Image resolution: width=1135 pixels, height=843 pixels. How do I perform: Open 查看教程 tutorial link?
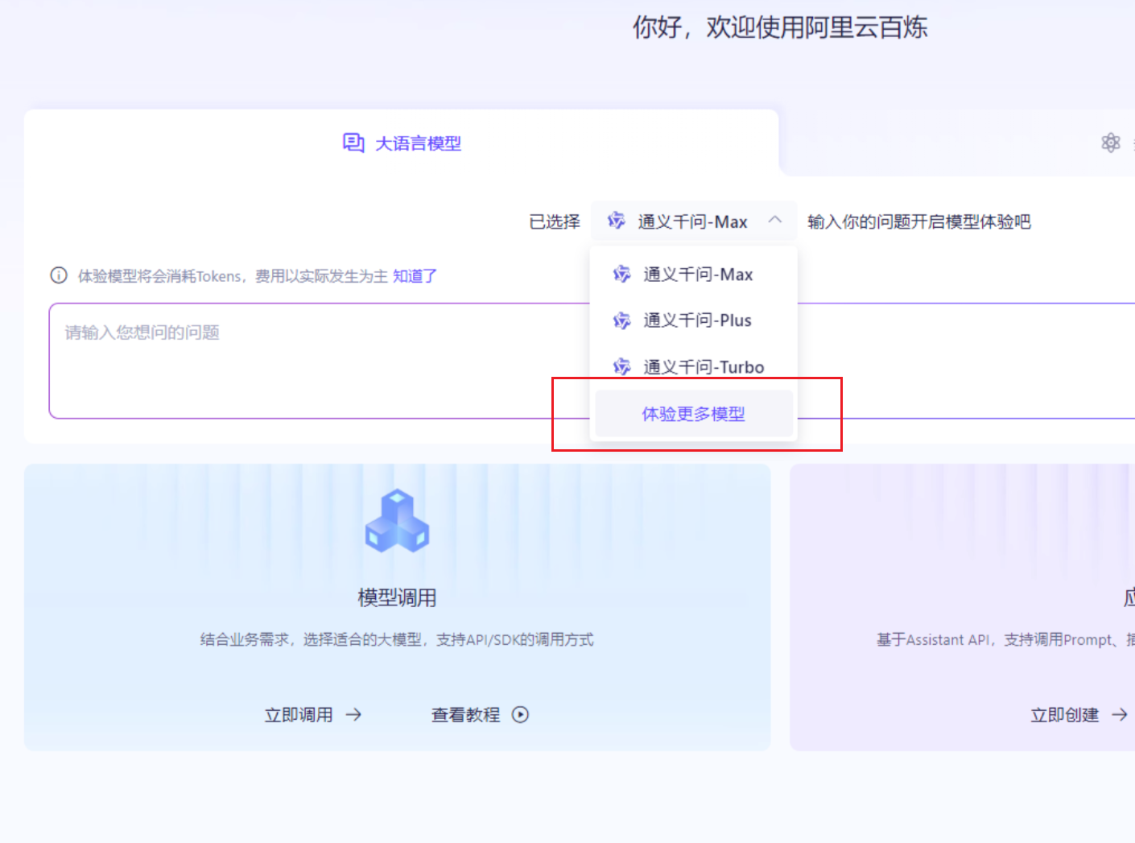465,715
